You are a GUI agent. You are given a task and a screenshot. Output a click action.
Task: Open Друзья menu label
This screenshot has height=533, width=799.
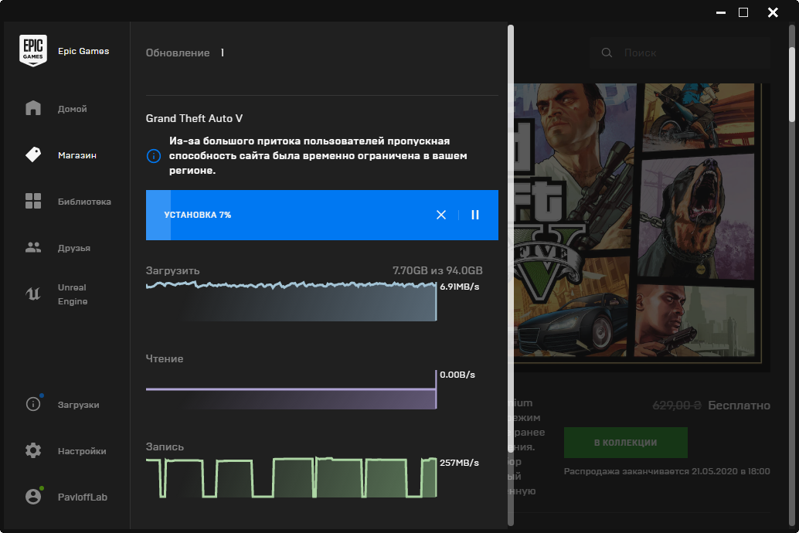coord(74,248)
